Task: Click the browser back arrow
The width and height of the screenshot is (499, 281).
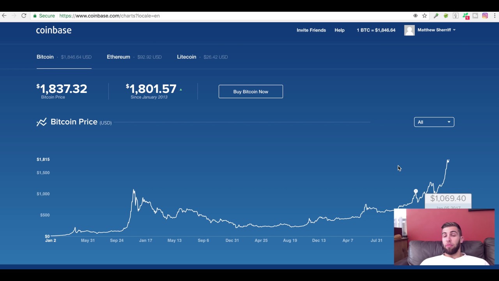Action: click(x=4, y=16)
